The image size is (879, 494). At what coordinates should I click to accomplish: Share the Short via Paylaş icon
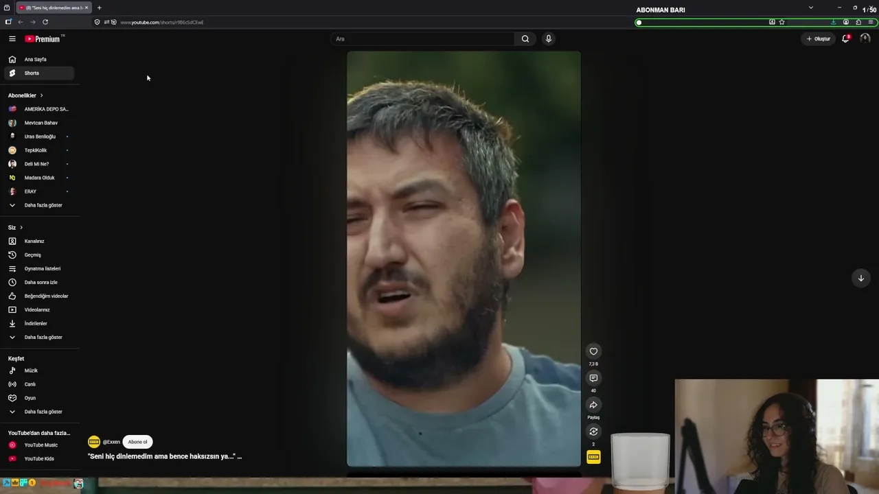point(593,405)
